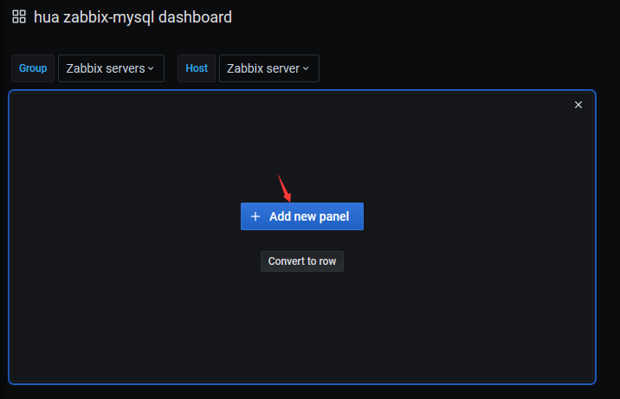Click the Host variable label

(197, 68)
